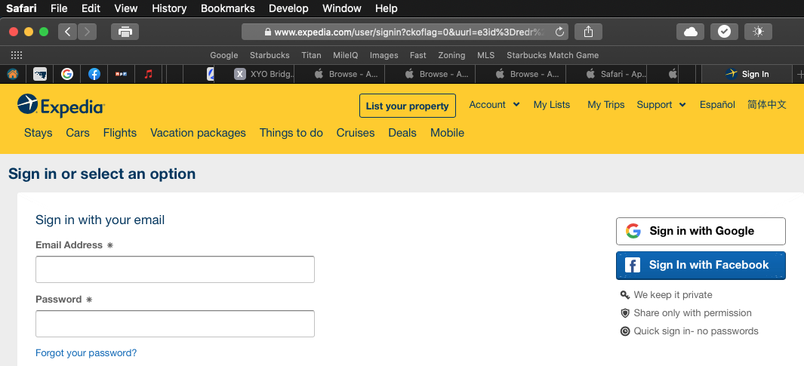Open the pinned Google tab
This screenshot has width=804, height=366.
point(66,74)
